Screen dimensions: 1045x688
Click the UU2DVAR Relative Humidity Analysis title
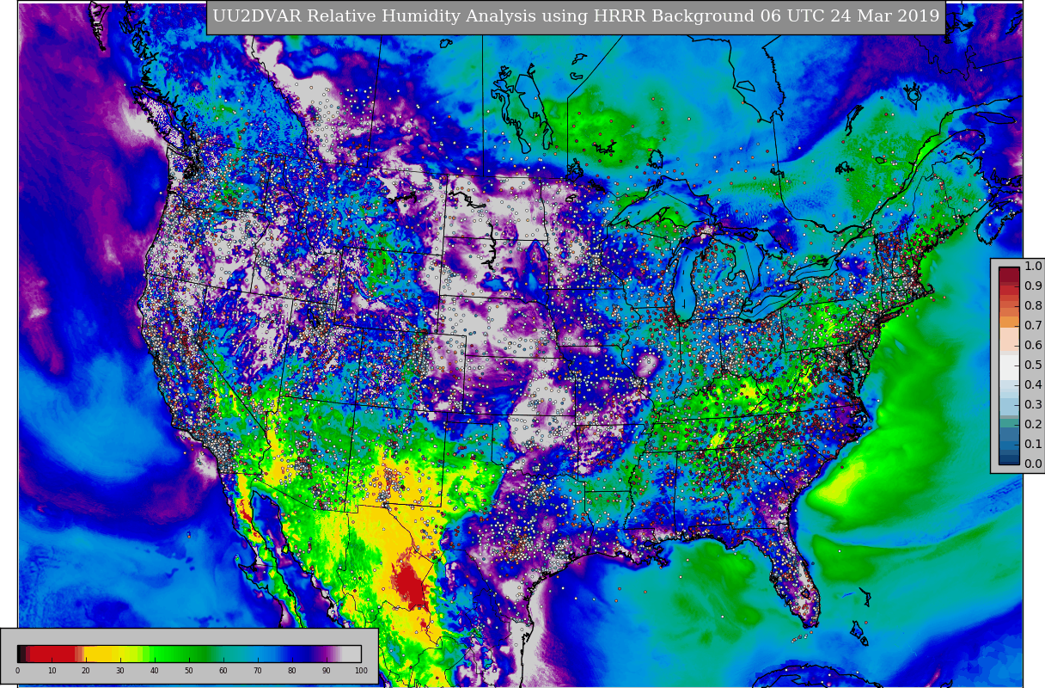[x=576, y=17]
